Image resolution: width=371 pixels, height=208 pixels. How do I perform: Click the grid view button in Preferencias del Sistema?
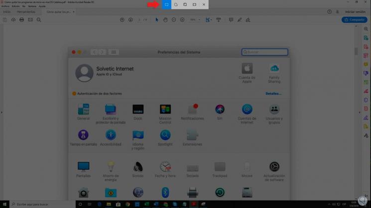[114, 52]
